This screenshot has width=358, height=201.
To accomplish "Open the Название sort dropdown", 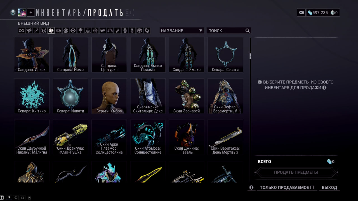I will 182,31.
